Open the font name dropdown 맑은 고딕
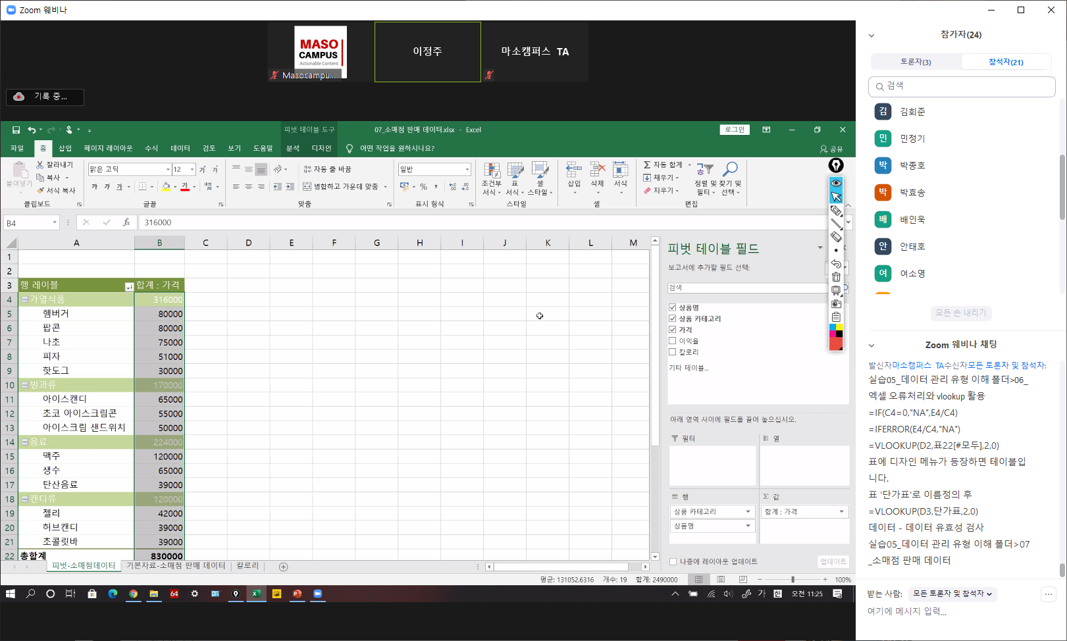The width and height of the screenshot is (1067, 641). pyautogui.click(x=168, y=170)
